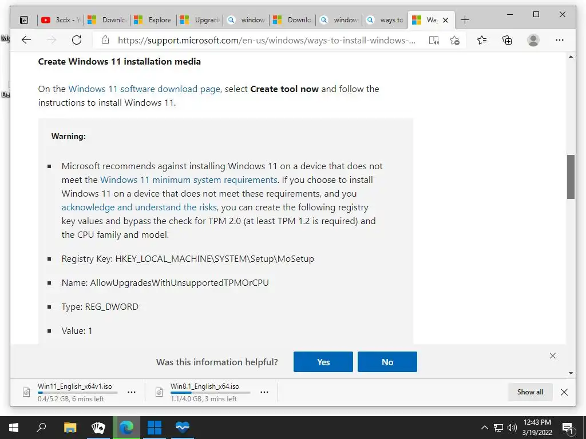Image resolution: width=586 pixels, height=439 pixels.
Task: Switch to the Upgrade tab
Action: click(x=200, y=20)
